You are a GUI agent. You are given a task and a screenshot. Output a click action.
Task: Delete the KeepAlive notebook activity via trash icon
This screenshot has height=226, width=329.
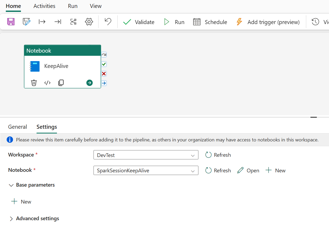click(x=34, y=83)
